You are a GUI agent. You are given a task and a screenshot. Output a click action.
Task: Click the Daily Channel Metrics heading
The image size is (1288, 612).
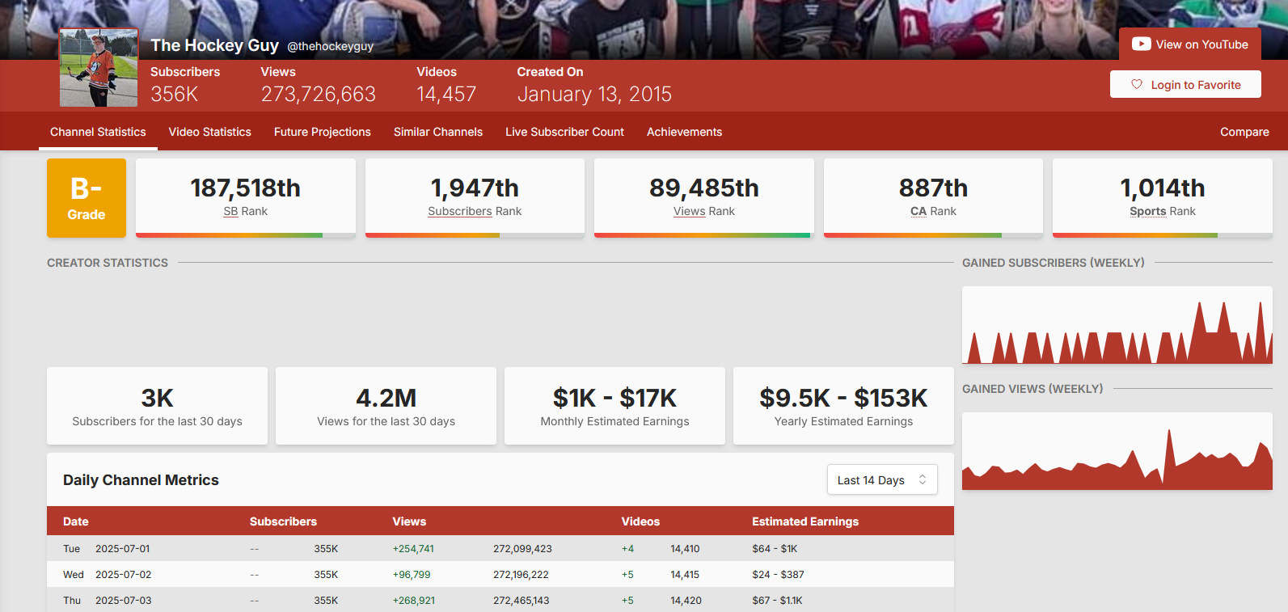141,479
